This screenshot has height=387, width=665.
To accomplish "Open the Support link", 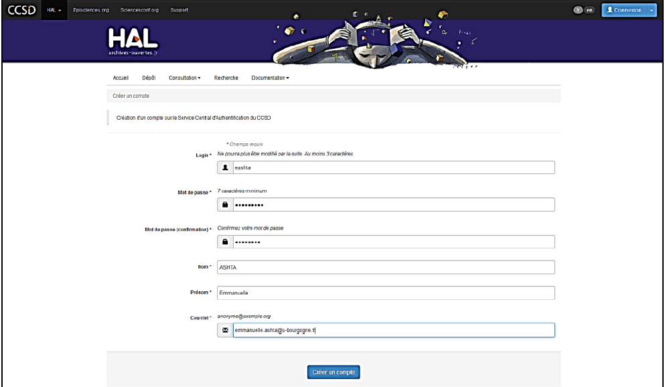I will [179, 10].
